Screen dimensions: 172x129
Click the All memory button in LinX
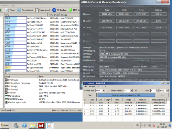click(x=136, y=90)
